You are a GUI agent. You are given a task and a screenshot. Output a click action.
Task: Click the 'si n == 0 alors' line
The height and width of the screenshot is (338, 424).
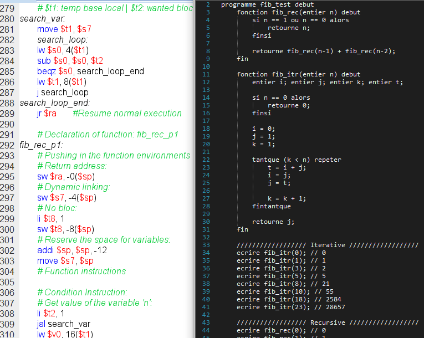(281, 98)
